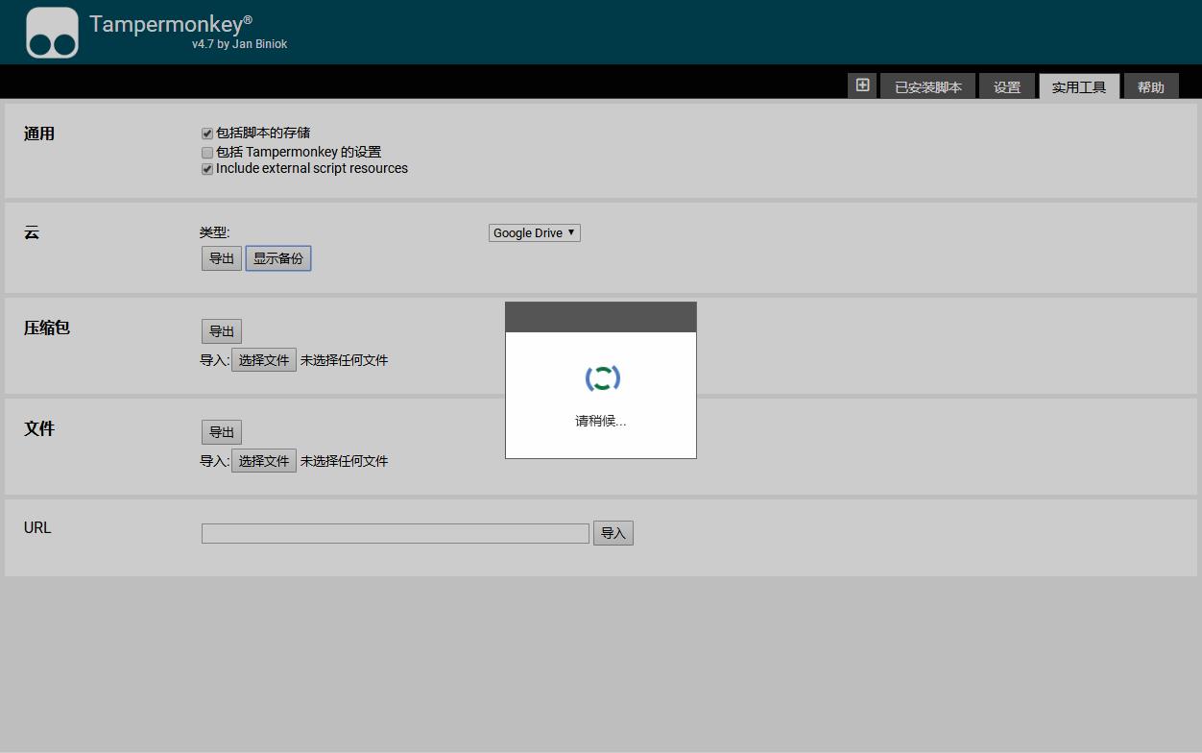
Task: Choose file for 文件 import
Action: point(264,461)
